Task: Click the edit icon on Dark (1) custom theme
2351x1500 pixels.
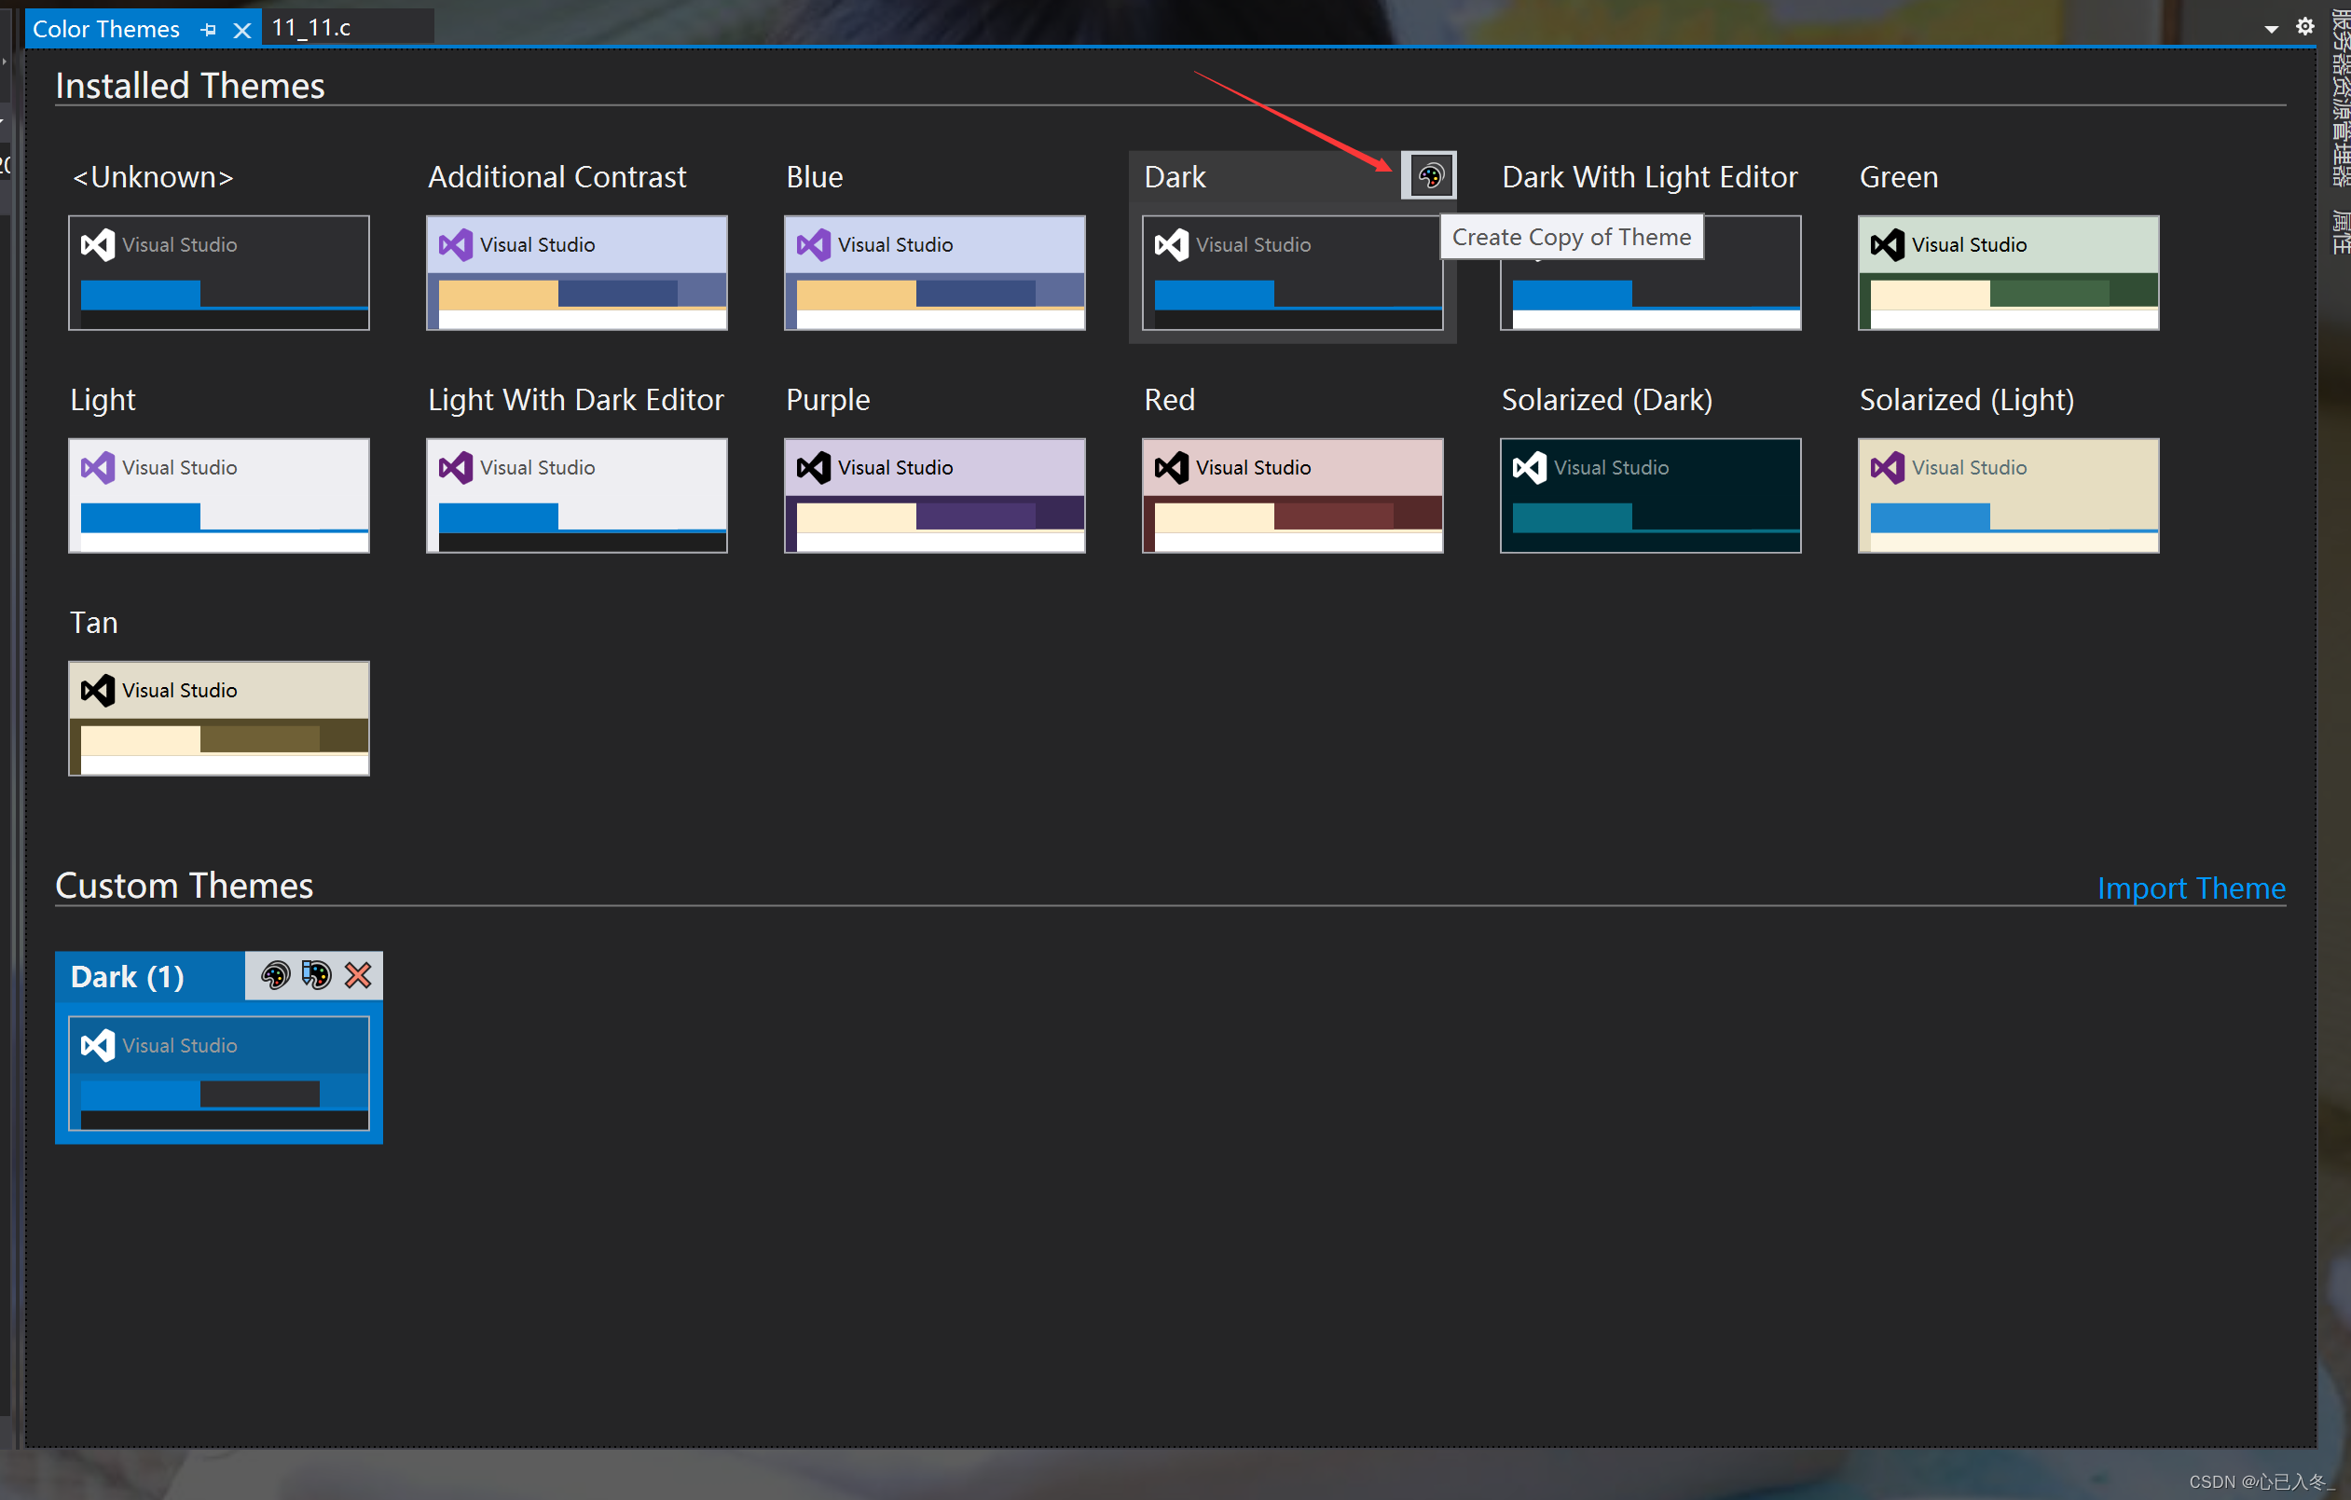Action: click(x=317, y=975)
